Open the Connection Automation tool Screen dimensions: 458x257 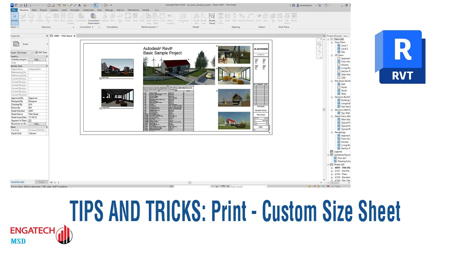pyautogui.click(x=94, y=19)
